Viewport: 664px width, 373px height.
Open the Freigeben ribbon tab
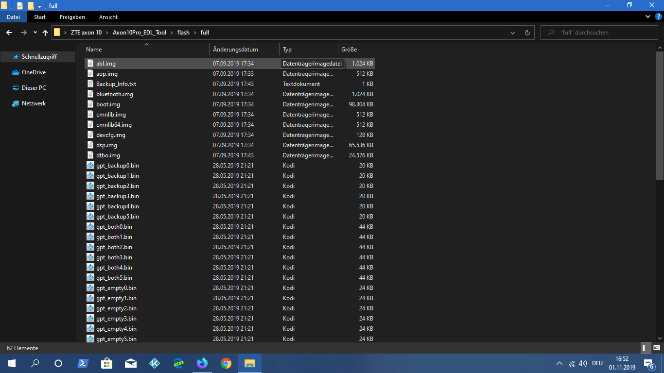click(72, 17)
